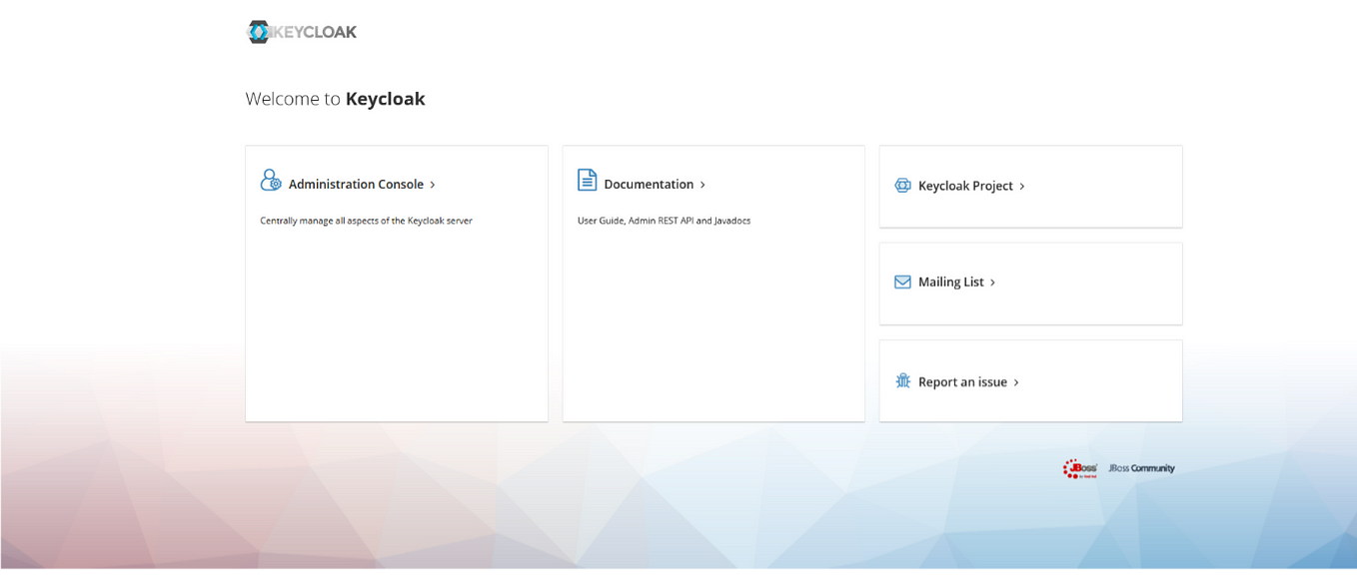The image size is (1357, 575).
Task: Click chevron beside Keycloak Project
Action: [1022, 187]
